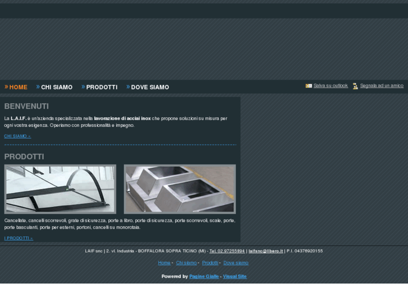Open the CHI SIAMO menu item

click(x=57, y=87)
